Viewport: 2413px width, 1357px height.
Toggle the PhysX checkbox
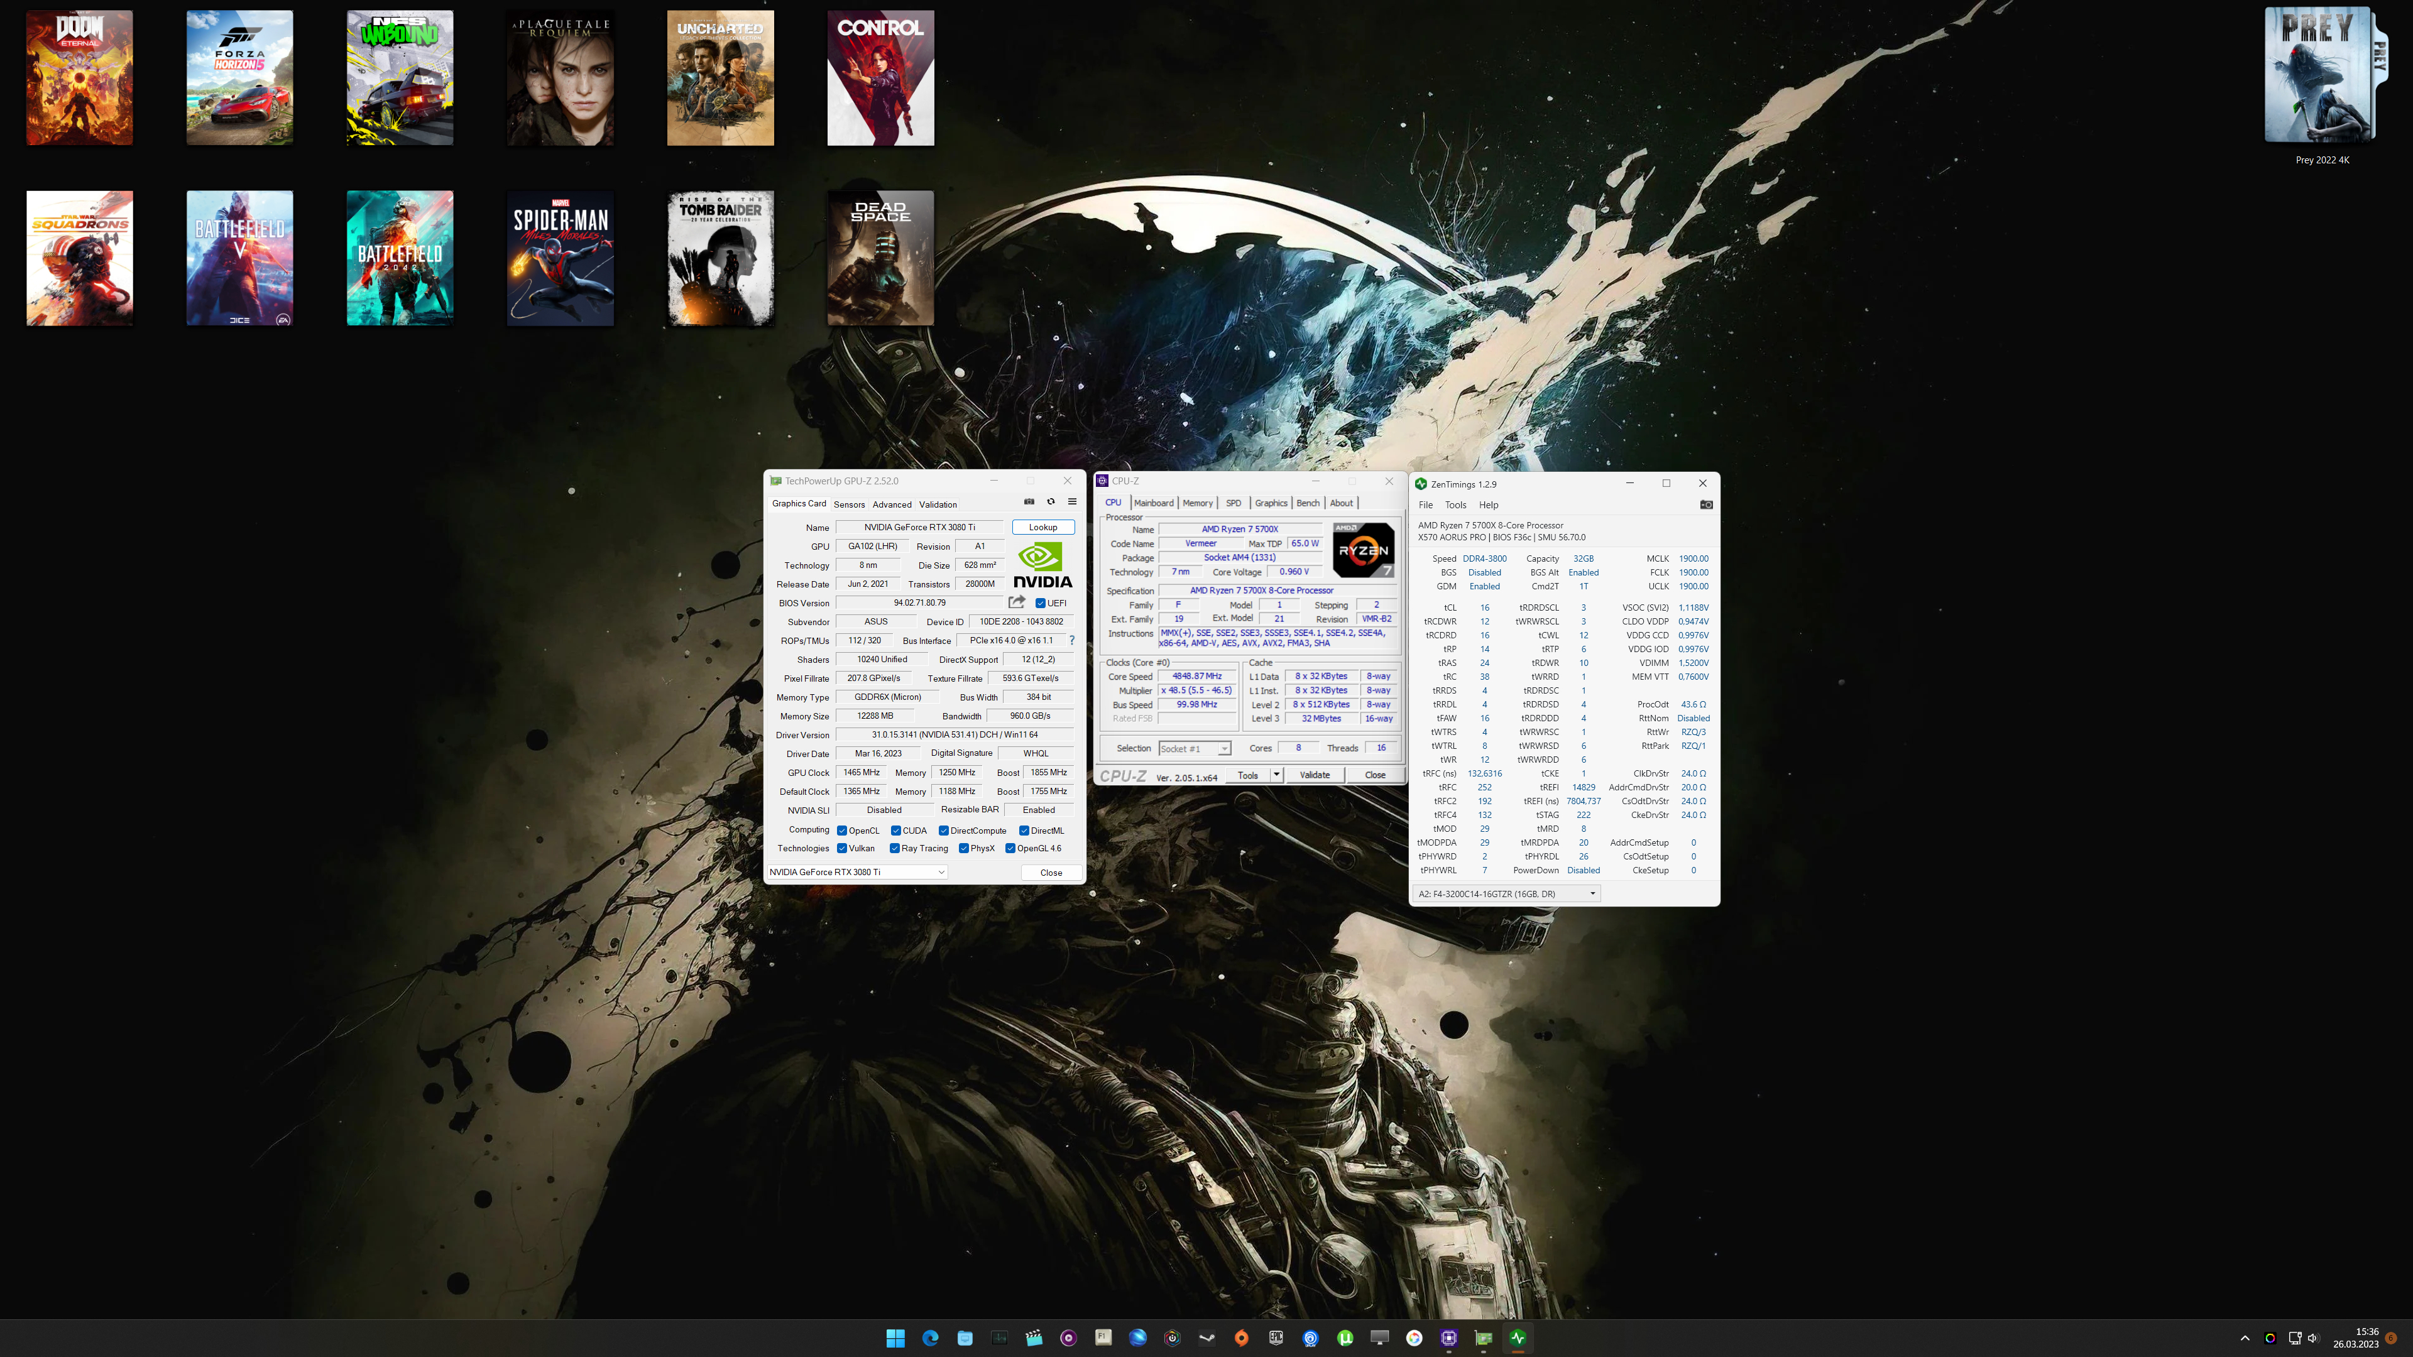click(964, 849)
